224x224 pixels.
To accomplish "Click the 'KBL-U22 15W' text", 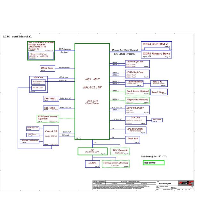I will coord(92,87).
